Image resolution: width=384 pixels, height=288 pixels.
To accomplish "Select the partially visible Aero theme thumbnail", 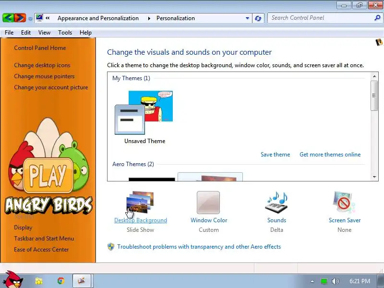I will pyautogui.click(x=210, y=177).
